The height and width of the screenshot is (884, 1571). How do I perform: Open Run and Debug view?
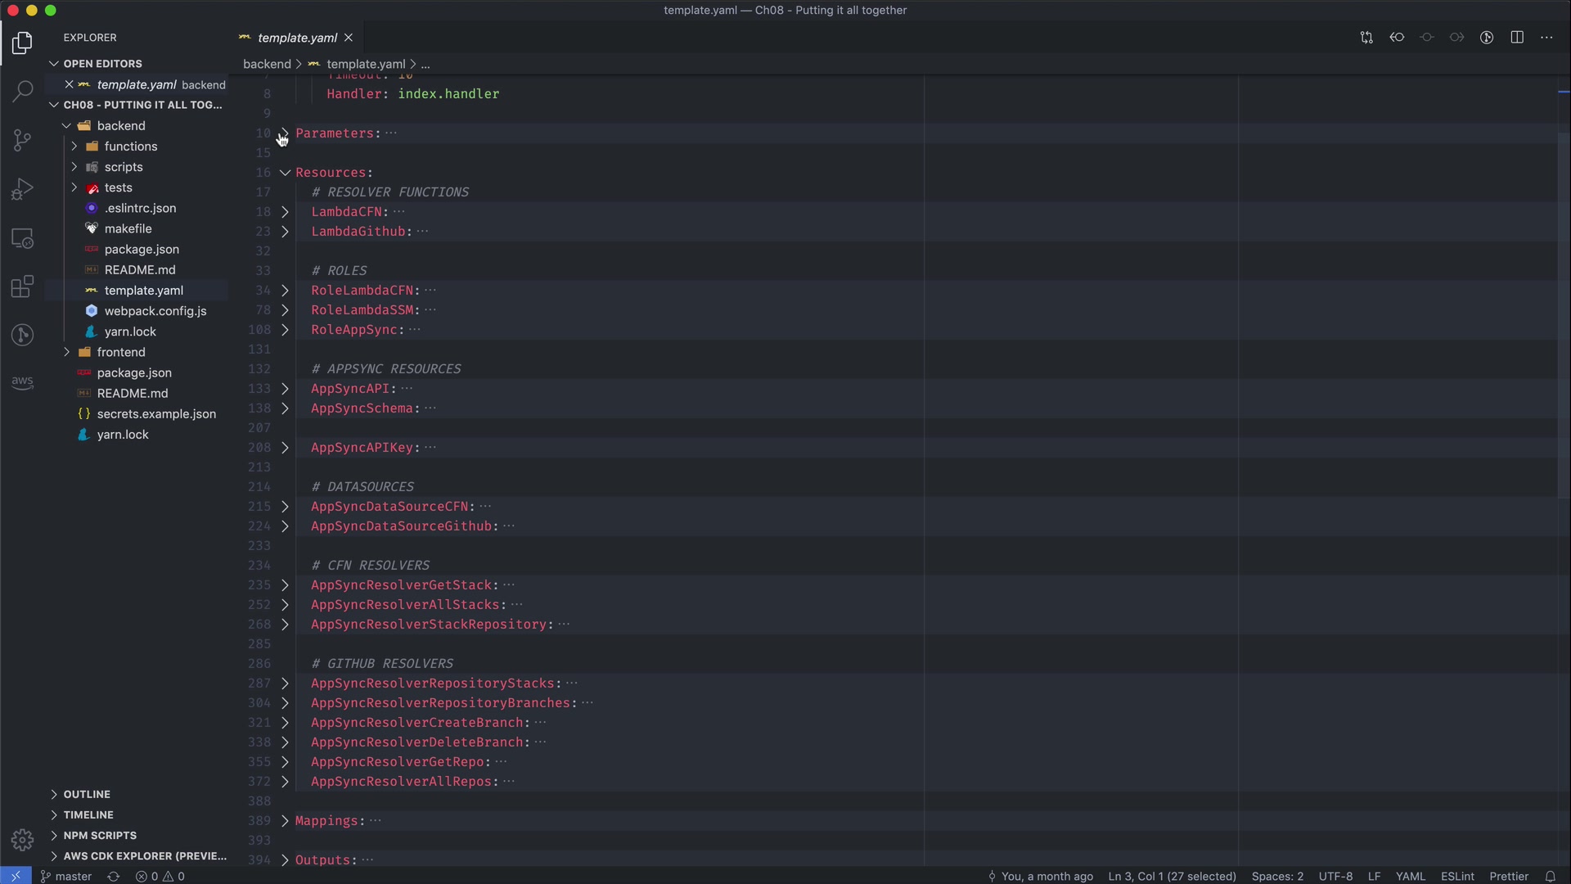click(22, 189)
